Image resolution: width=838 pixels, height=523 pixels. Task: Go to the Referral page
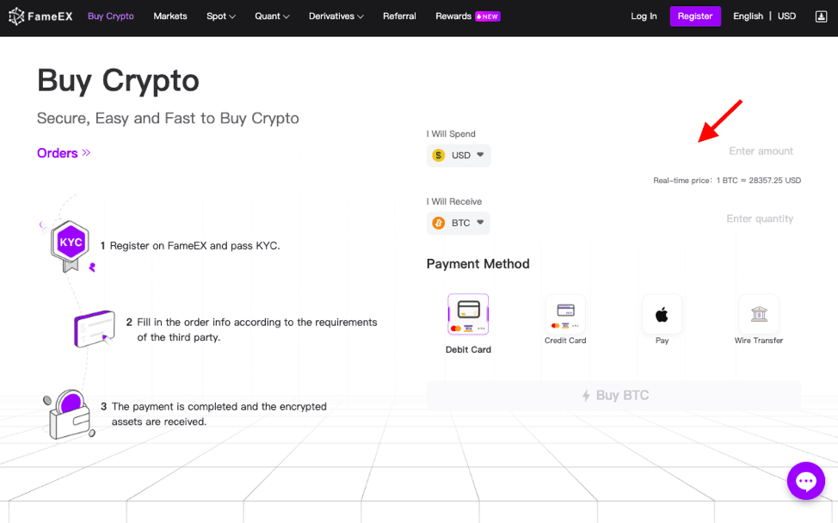(399, 16)
